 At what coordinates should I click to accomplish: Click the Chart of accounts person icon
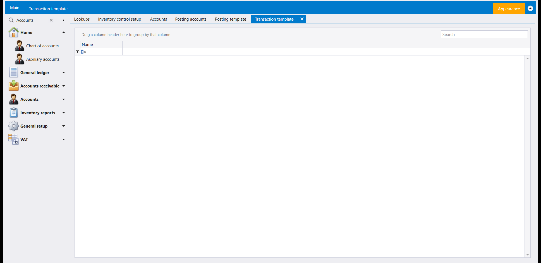(x=19, y=46)
